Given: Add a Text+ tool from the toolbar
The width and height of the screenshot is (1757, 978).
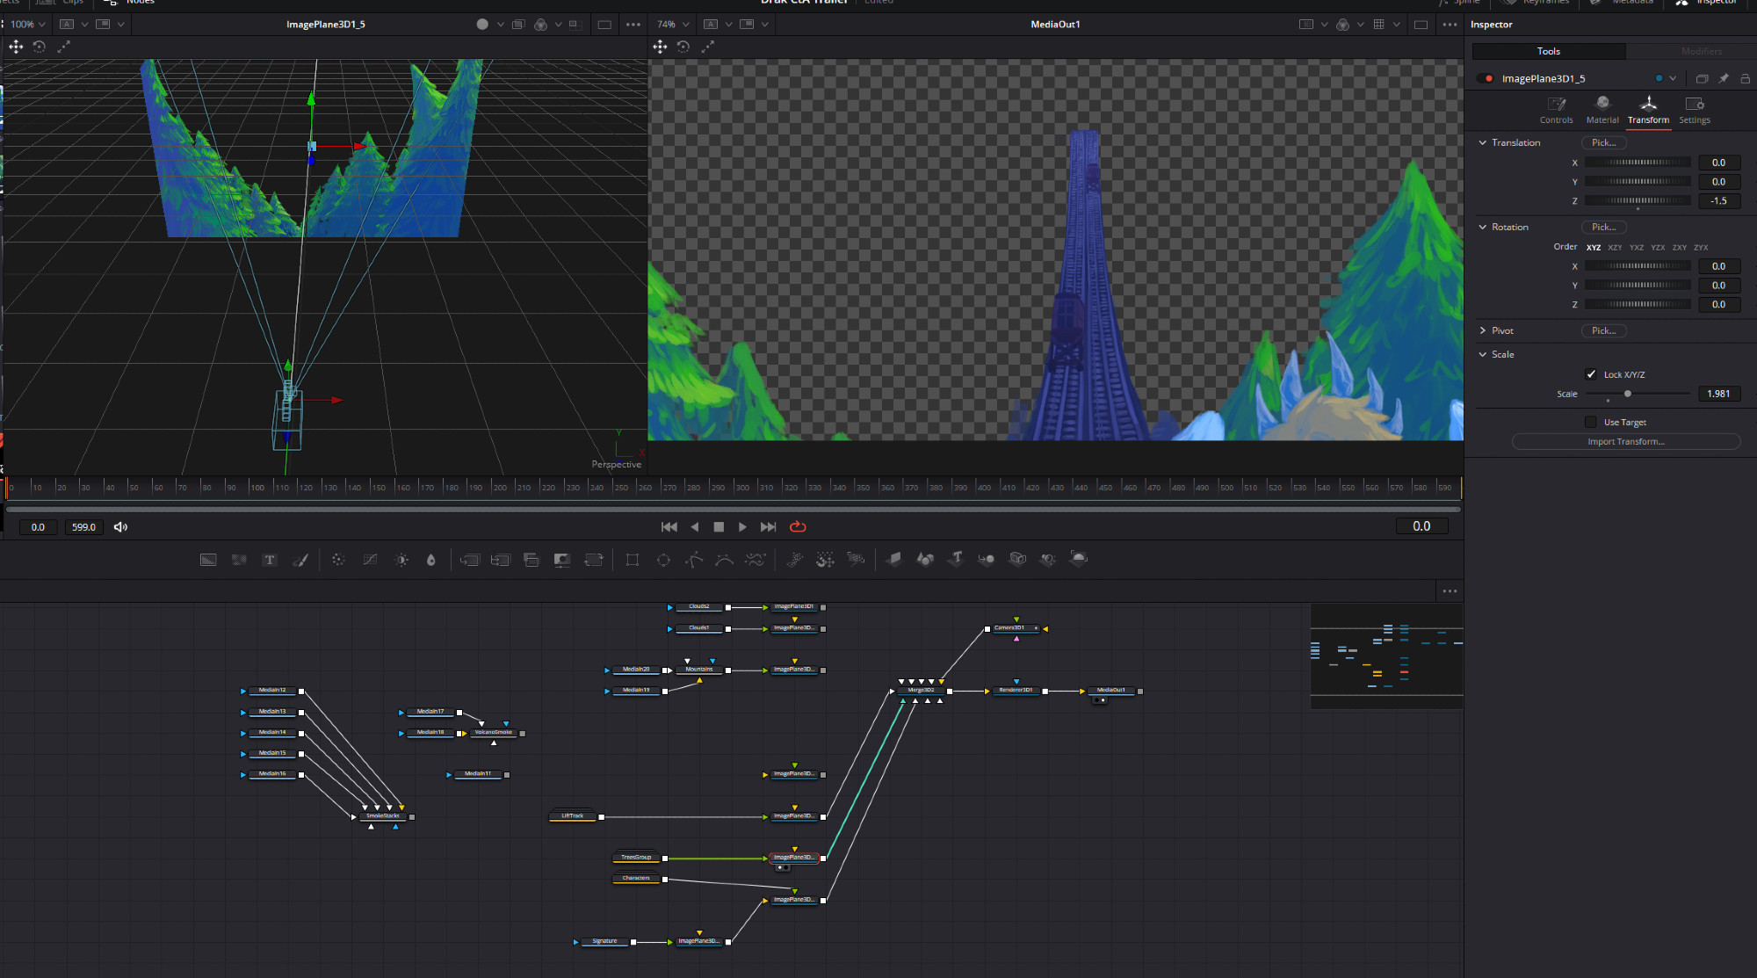Looking at the screenshot, I should point(270,560).
